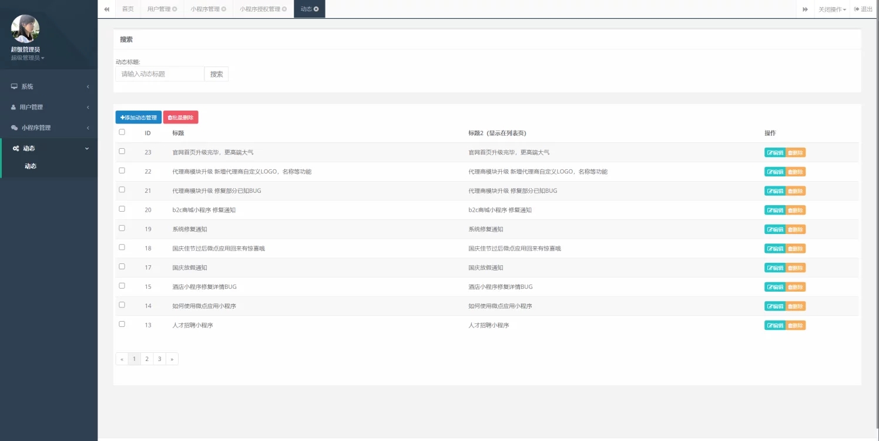
Task: Delete the row with ID 19
Action: click(796, 229)
